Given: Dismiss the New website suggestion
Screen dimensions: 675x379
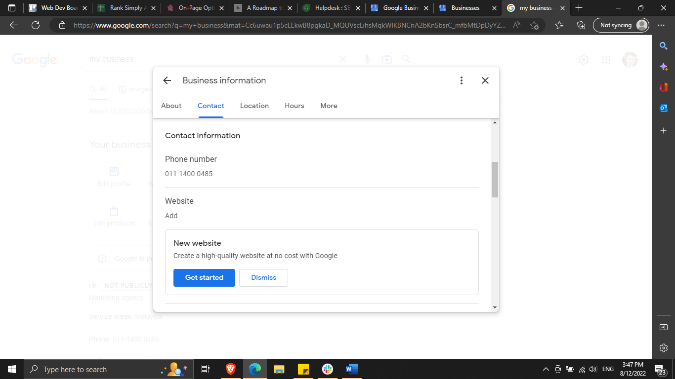Looking at the screenshot, I should tap(263, 277).
